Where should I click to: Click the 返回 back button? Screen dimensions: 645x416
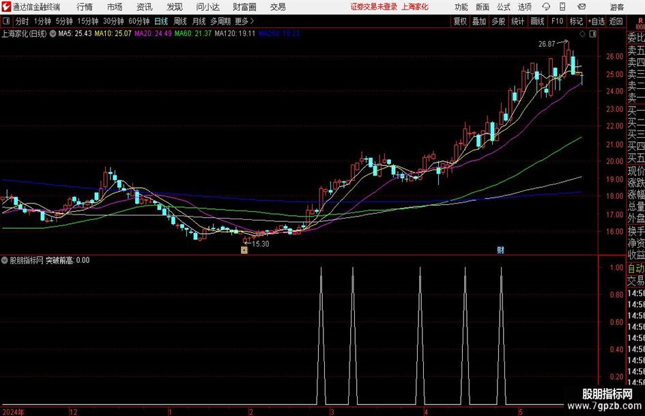click(616, 21)
